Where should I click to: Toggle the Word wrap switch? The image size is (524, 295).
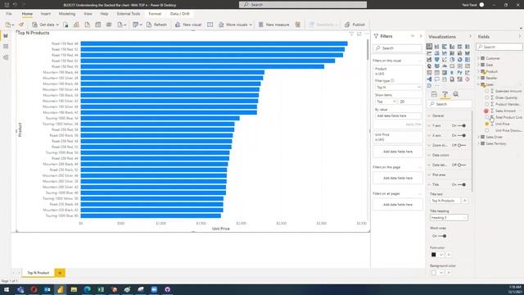pos(442,236)
